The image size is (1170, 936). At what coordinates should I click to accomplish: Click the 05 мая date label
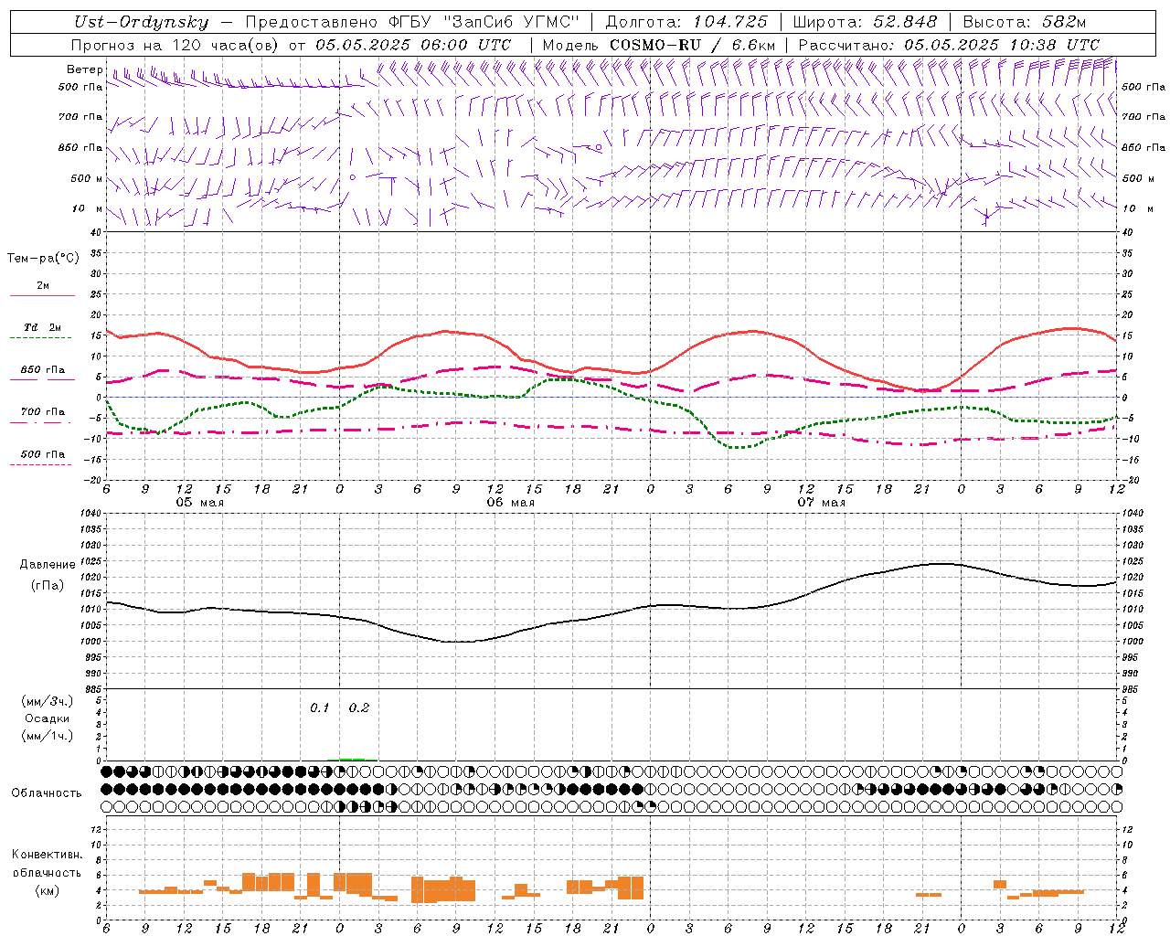click(200, 503)
